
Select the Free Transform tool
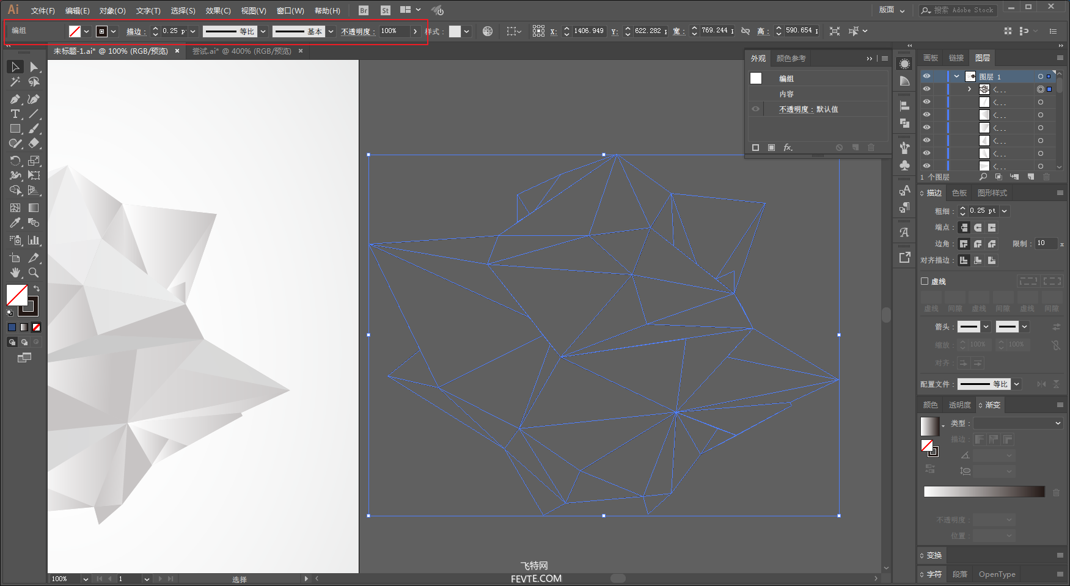click(x=34, y=175)
